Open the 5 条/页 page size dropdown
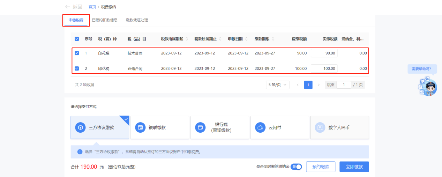The image size is (442, 177). click(x=277, y=85)
